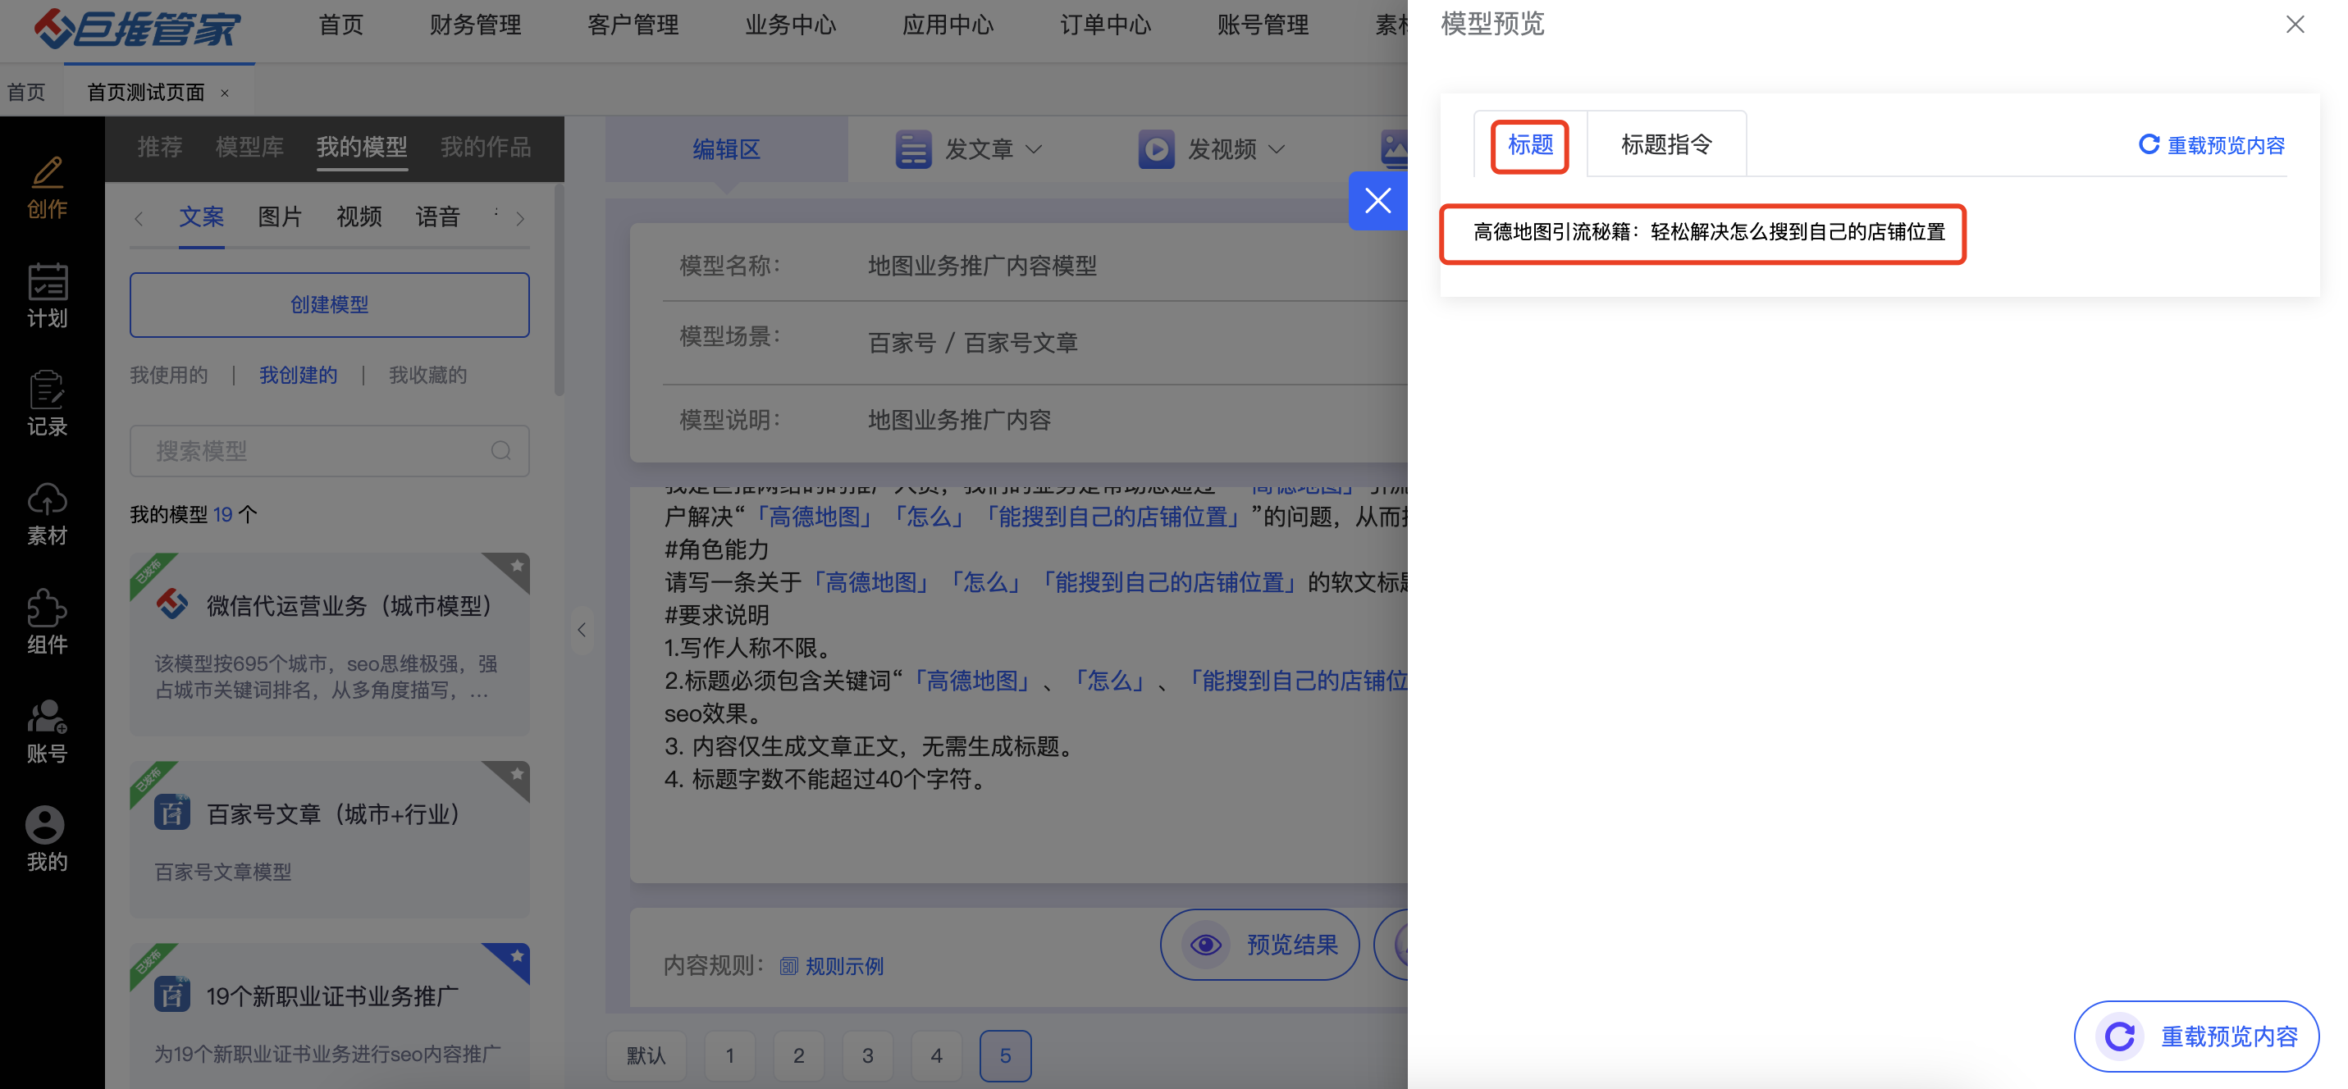Open the 素材 cloud upload icon
Screen dimensions: 2348x1089
coord(47,499)
